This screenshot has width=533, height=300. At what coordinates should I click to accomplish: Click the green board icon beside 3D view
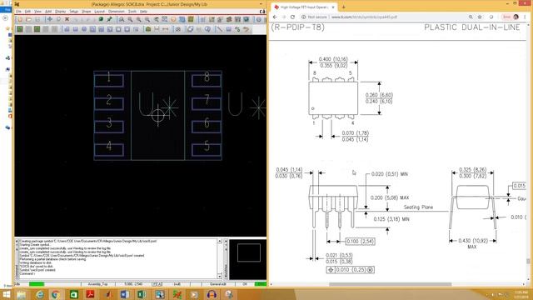[x=191, y=19]
